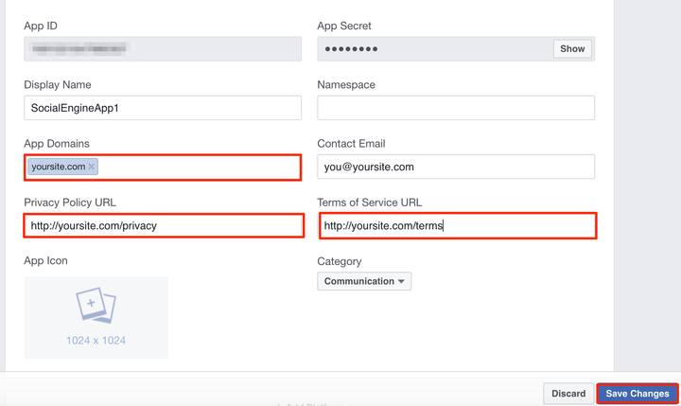The image size is (681, 406).
Task: Click the Category label
Action: (x=340, y=261)
